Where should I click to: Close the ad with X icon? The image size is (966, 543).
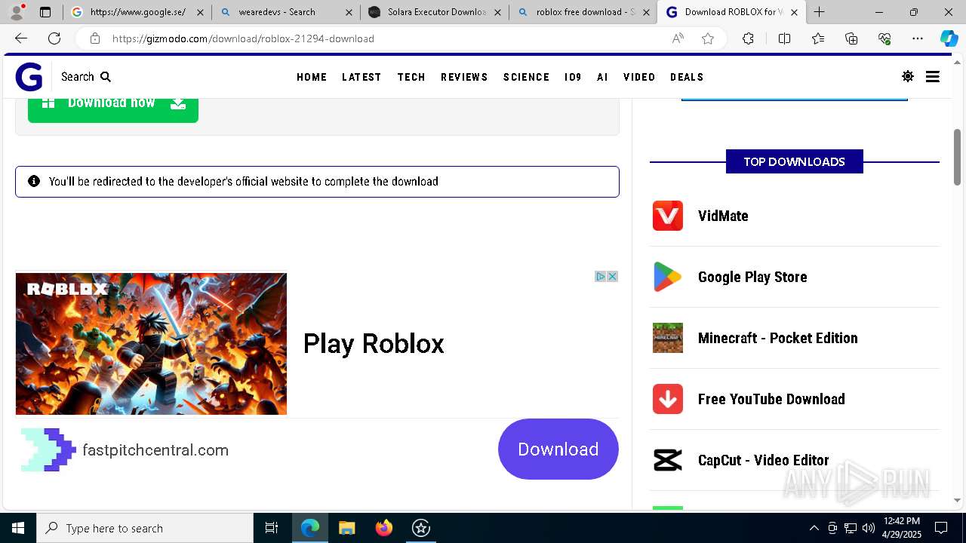click(x=613, y=277)
